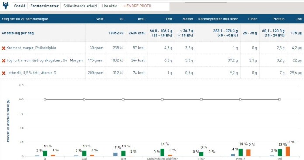This screenshot has width=304, height=160.
Task: Select Første trimester profile item
Action: point(45,6)
